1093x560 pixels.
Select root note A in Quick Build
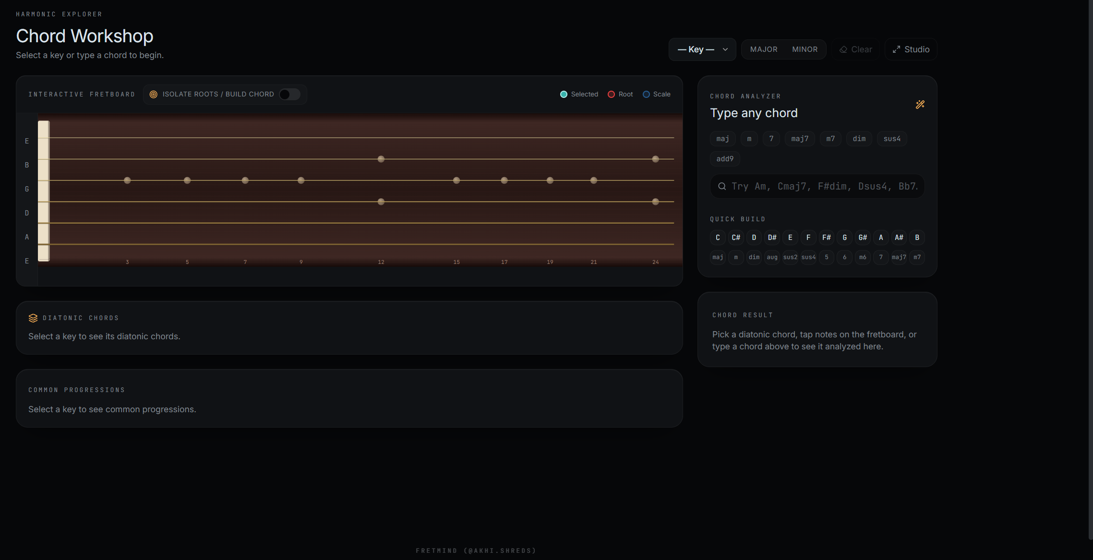pyautogui.click(x=881, y=238)
